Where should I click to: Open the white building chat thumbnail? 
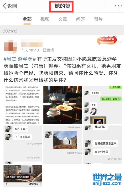(62, 145)
